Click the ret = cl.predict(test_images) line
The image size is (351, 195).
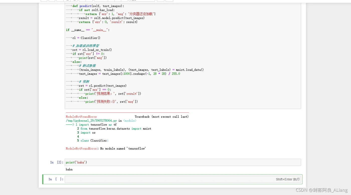[103, 86]
